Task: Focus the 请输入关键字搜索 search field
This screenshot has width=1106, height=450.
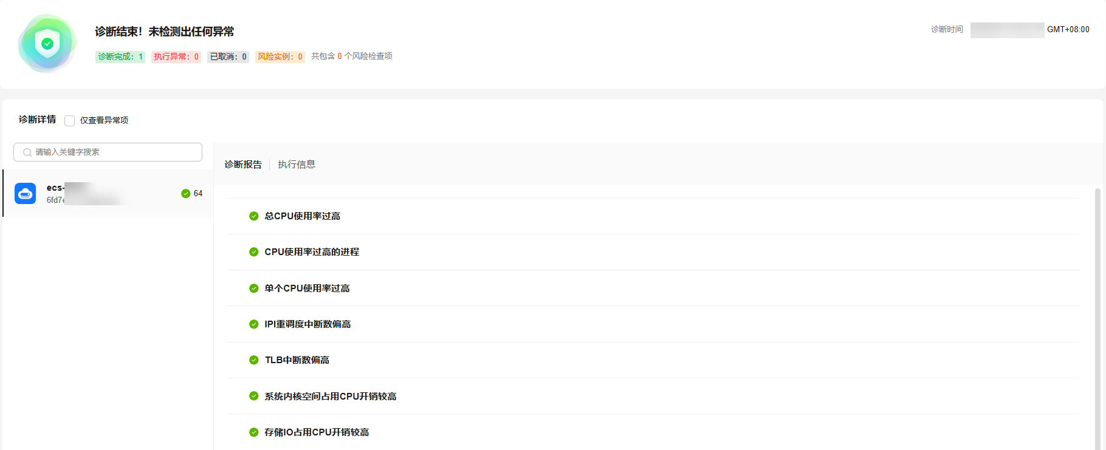Action: tap(108, 152)
